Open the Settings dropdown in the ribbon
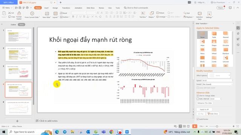The image size is (241, 135). [209, 15]
